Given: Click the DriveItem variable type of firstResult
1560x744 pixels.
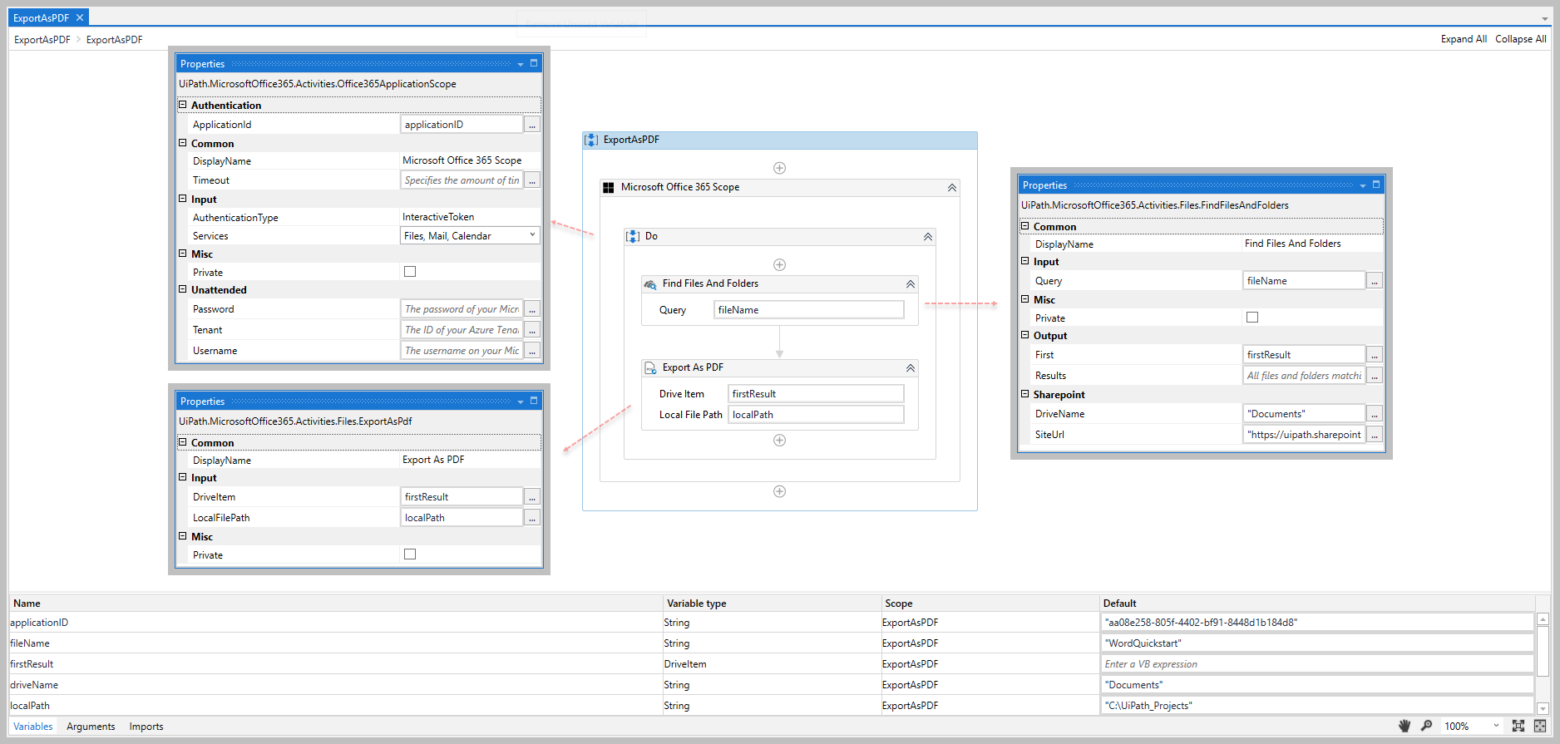Looking at the screenshot, I should [x=685, y=664].
